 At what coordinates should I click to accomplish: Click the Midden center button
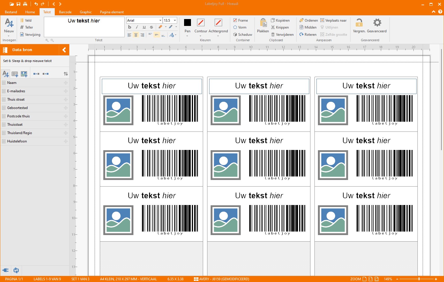pyautogui.click(x=308, y=27)
